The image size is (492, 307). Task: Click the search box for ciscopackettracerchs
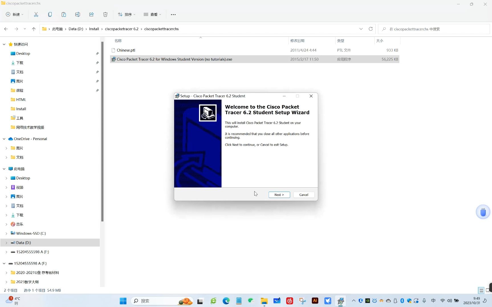pyautogui.click(x=434, y=29)
